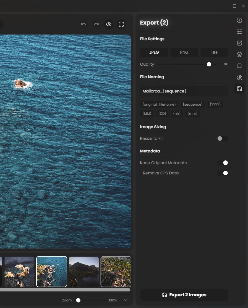This screenshot has height=308, width=248.
Task: Open the layers stack panel
Action: click(x=239, y=55)
